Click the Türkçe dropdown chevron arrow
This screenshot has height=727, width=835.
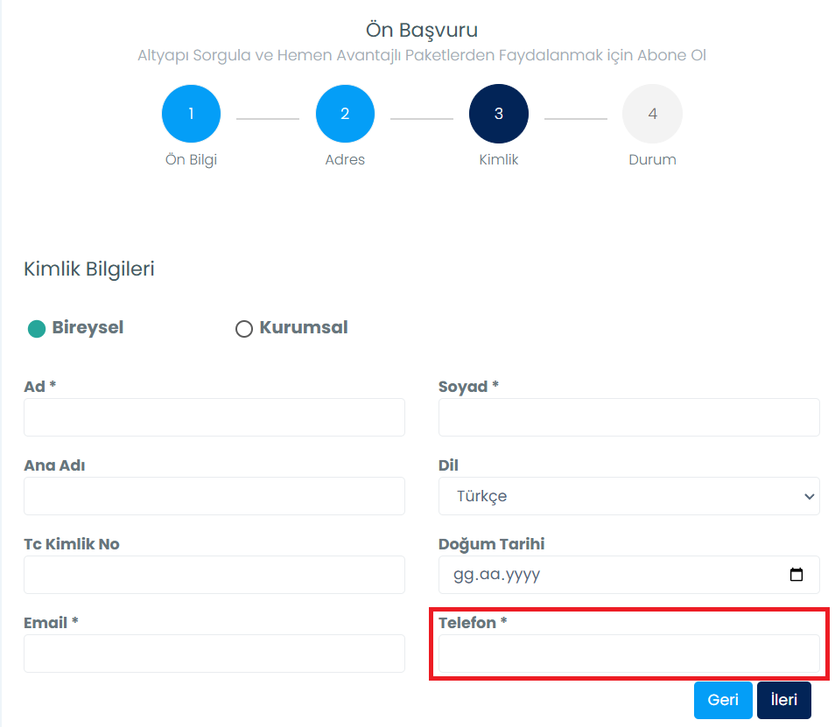[x=809, y=497]
